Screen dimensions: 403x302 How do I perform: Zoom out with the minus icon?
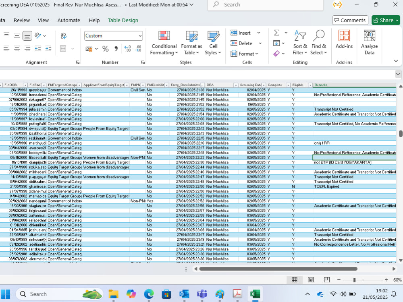[339, 280]
